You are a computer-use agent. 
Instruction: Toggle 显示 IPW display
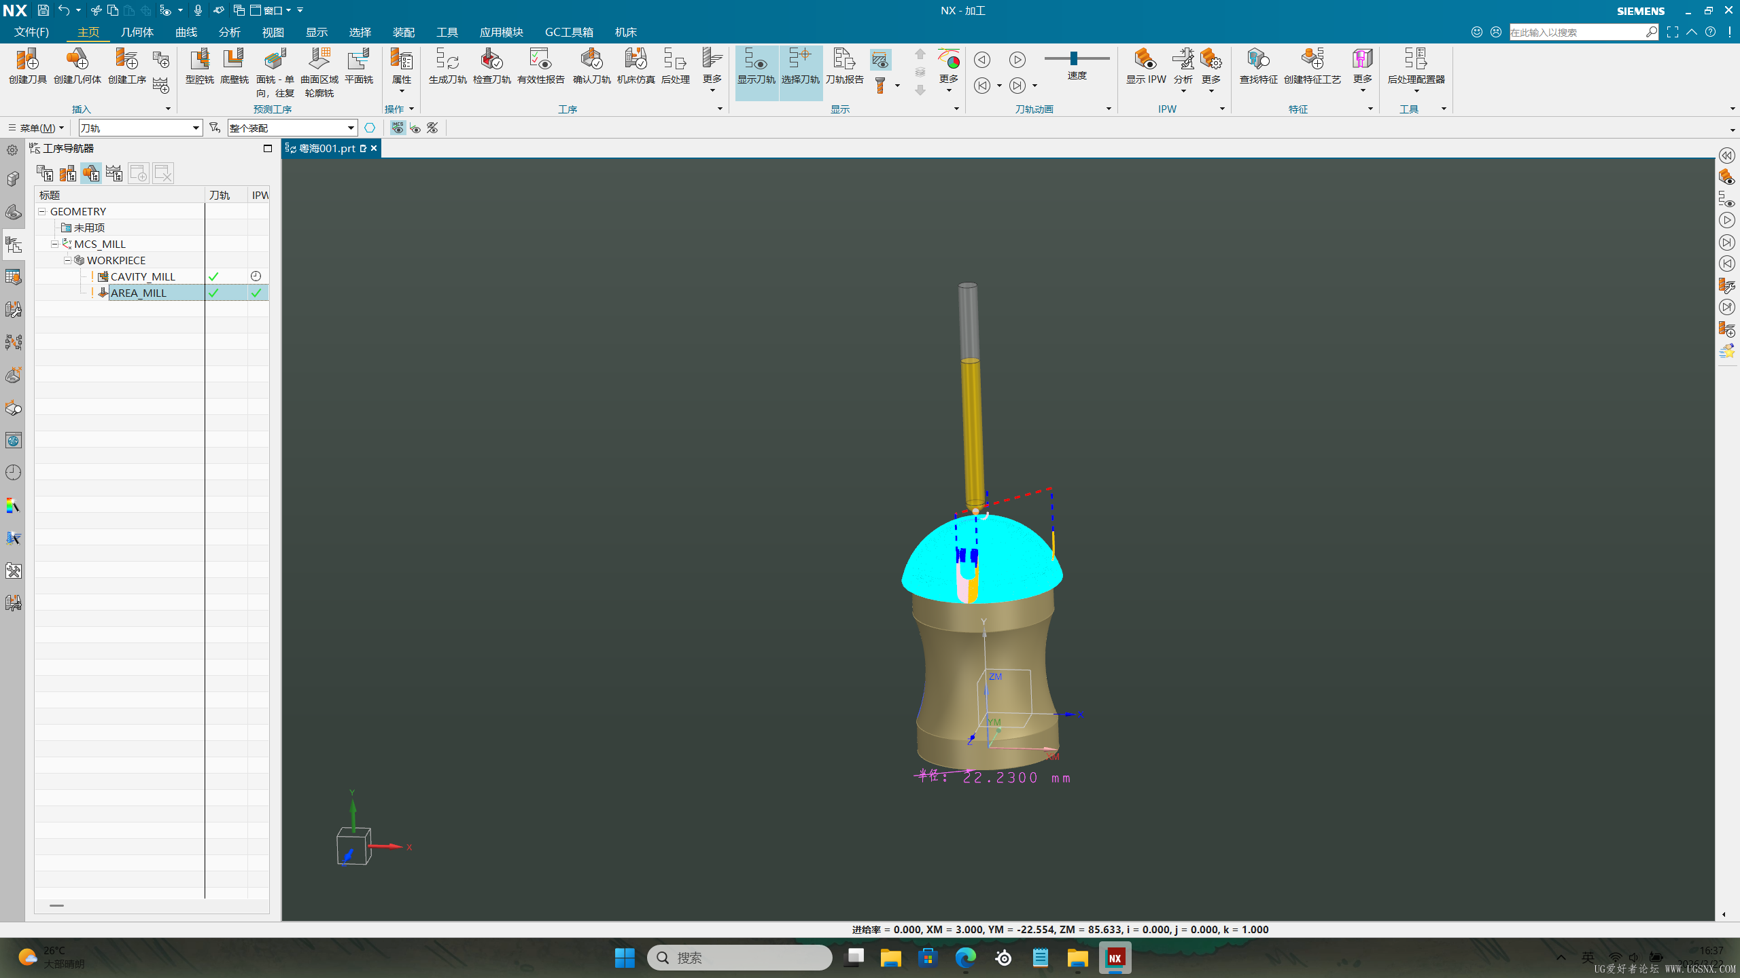(1146, 67)
